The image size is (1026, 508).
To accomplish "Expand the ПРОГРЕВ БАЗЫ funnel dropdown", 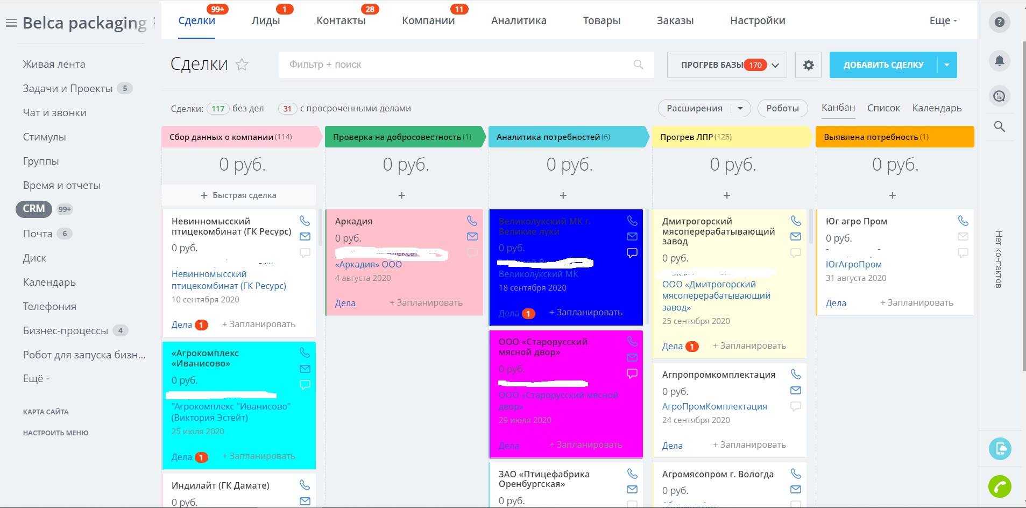I will pyautogui.click(x=775, y=65).
